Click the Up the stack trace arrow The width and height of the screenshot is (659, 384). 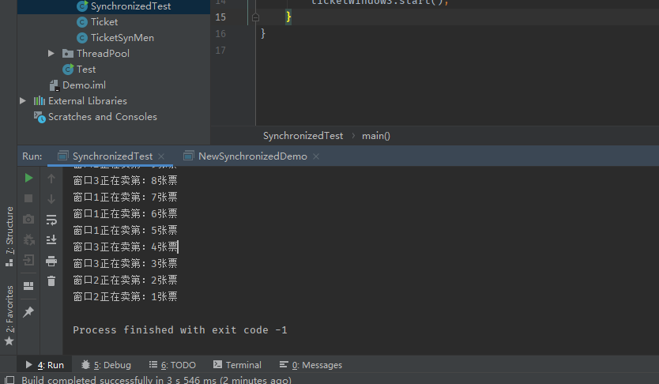(51, 179)
